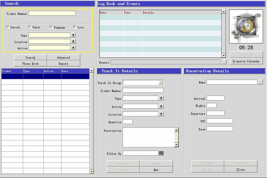Click the logo image above the clock
This screenshot has width=267, height=178.
tap(246, 26)
